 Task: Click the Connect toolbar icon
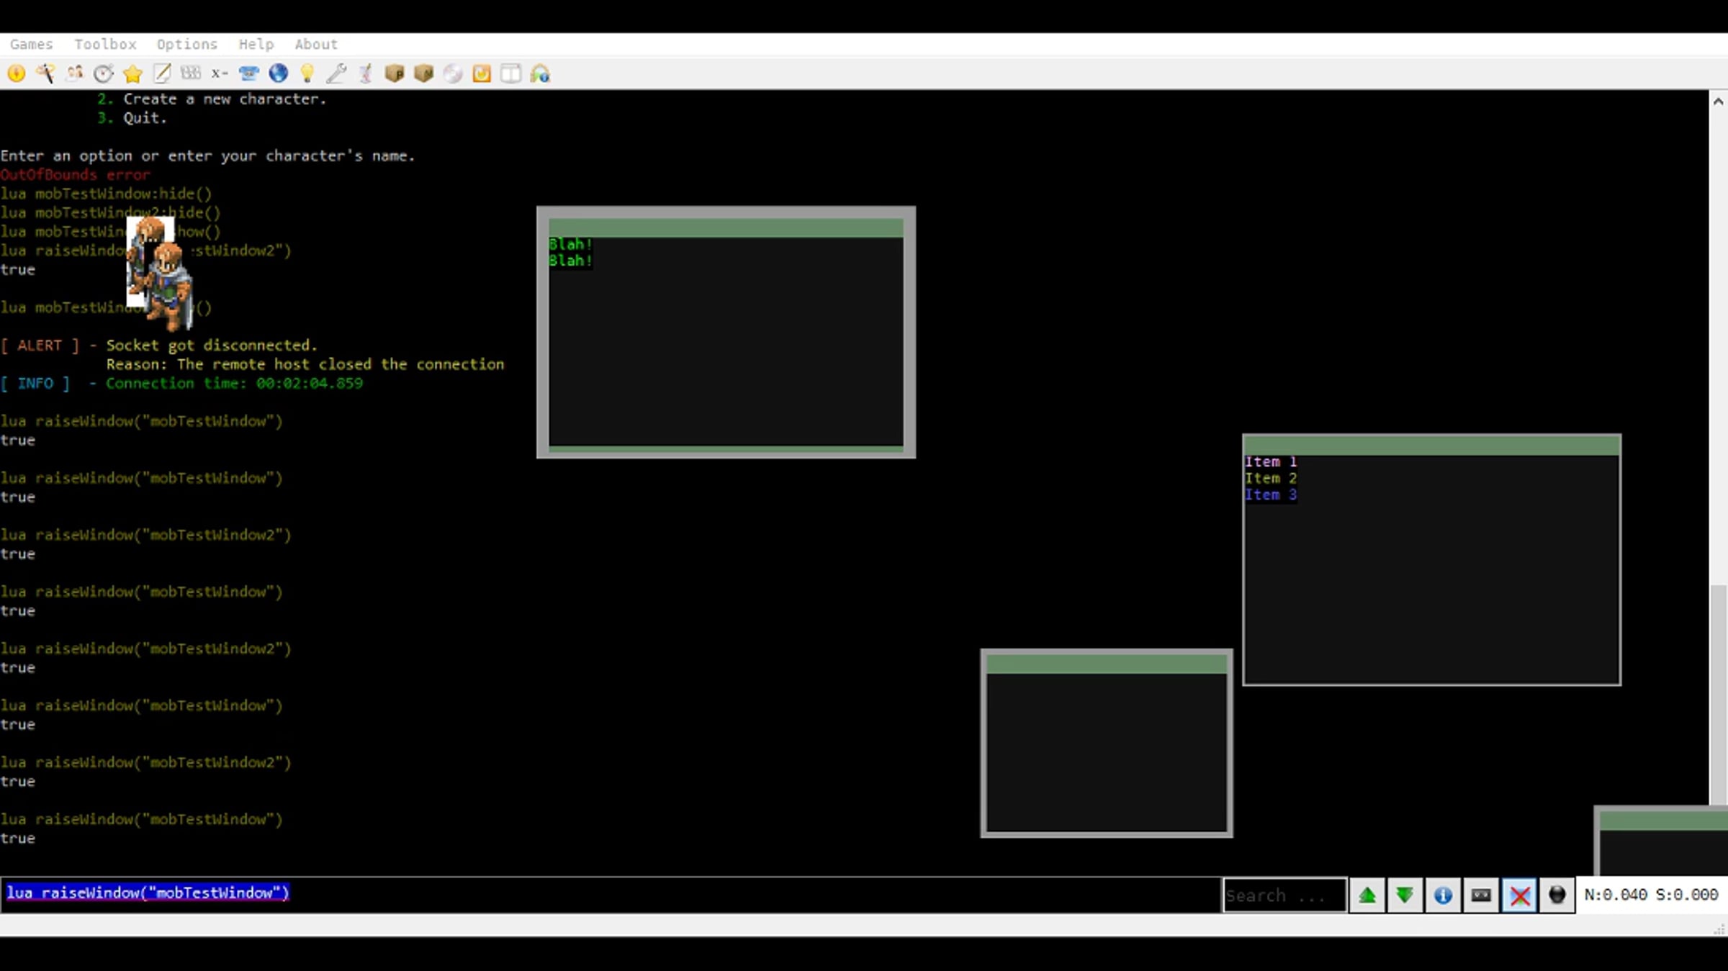pos(17,73)
